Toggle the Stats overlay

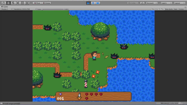[x=176, y=9]
